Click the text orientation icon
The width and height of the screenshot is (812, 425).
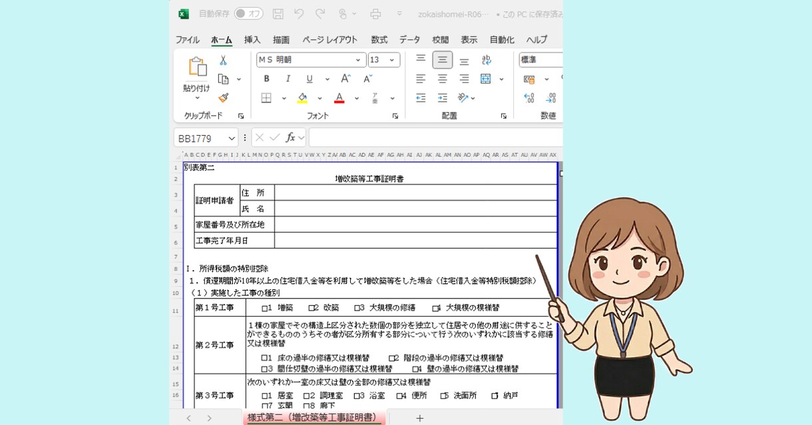point(463,98)
